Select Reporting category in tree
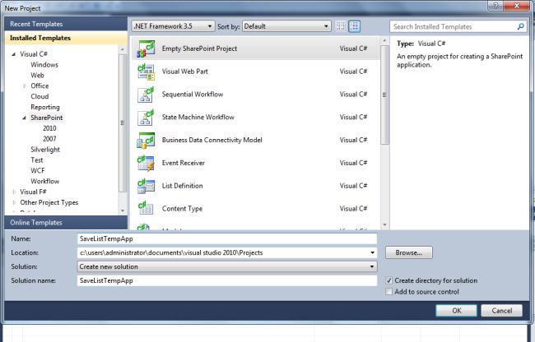Viewport: 535px width, 342px height. tap(45, 107)
